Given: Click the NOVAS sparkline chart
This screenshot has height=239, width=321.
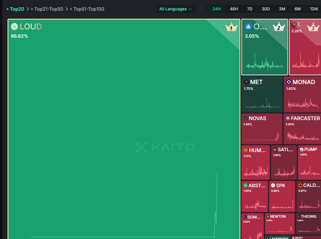Looking at the screenshot, I should coord(262,137).
